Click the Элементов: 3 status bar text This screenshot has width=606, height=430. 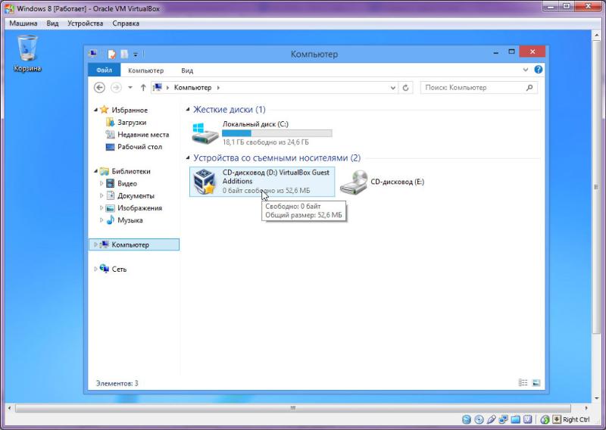tap(117, 383)
